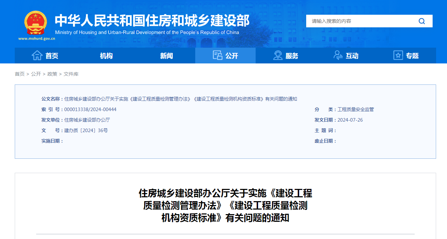Click the star icon beside 专题
Viewport: 447px width, 239px height.
[x=398, y=55]
